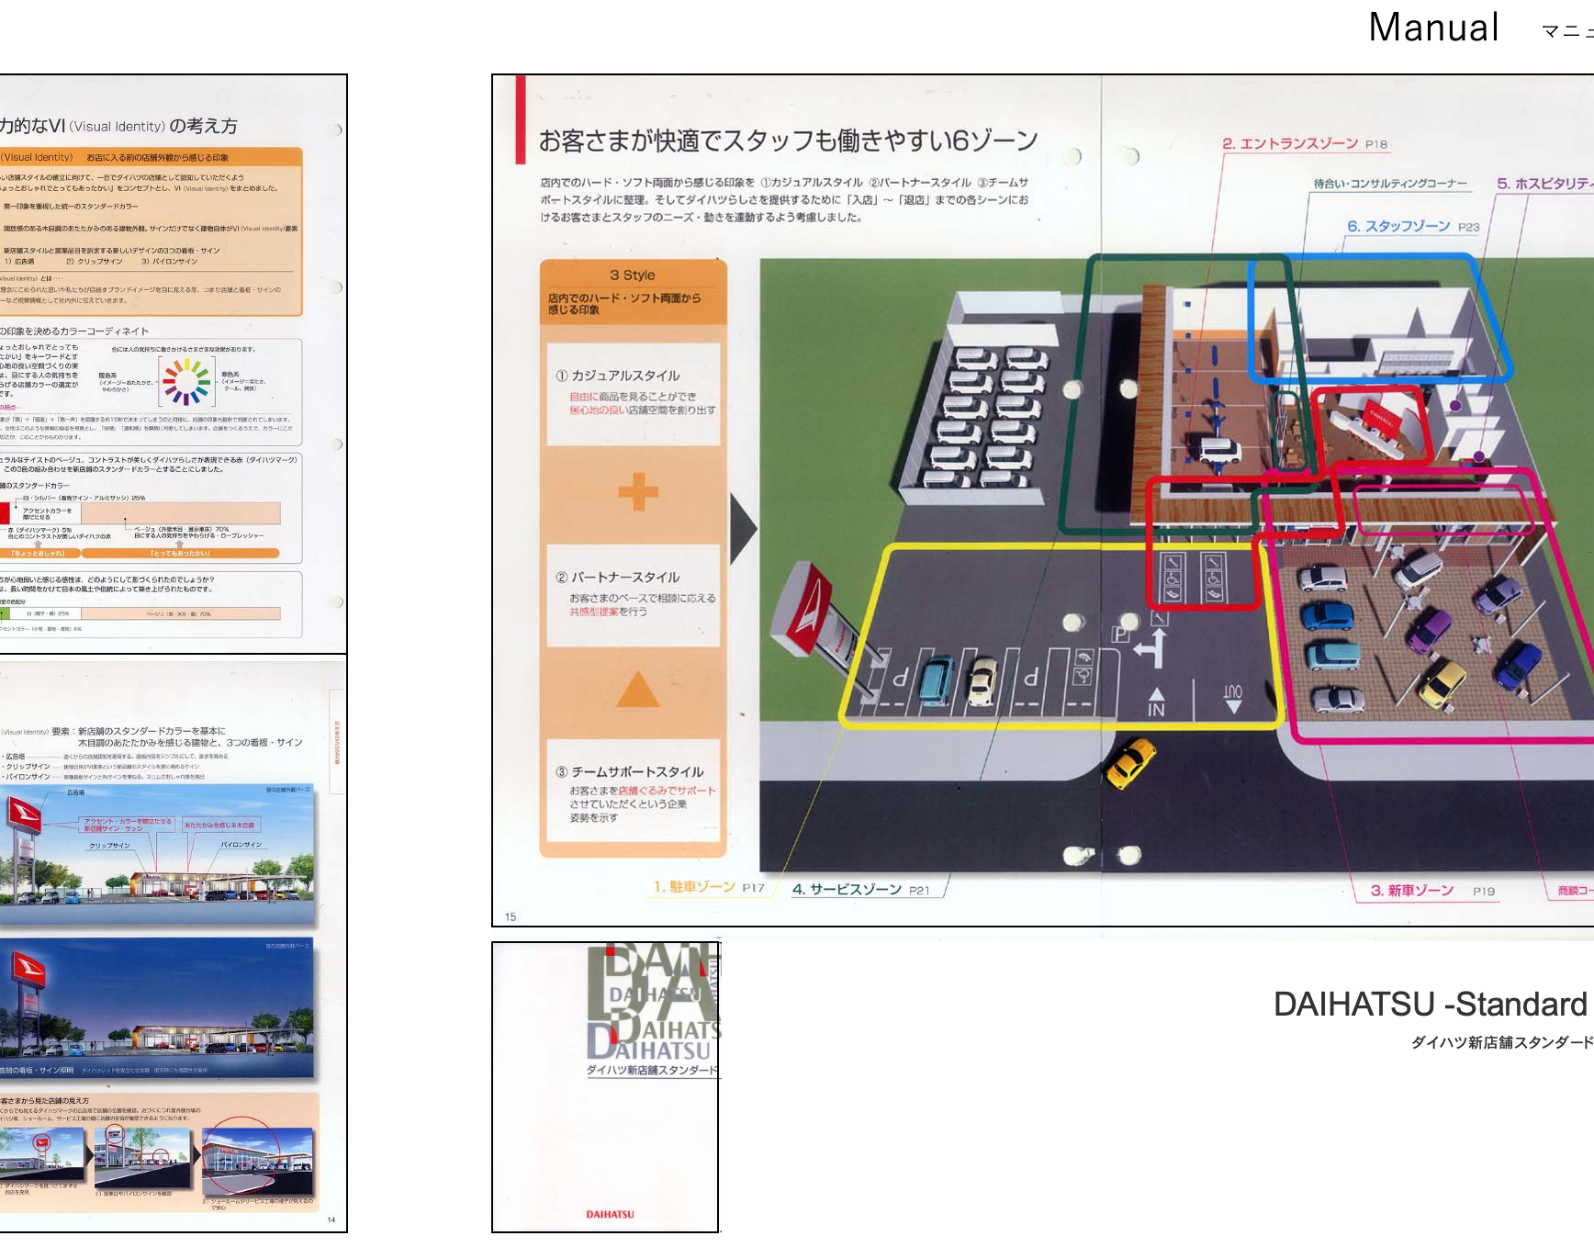Click the "2. エントランスゾーン P18" label

(1305, 143)
